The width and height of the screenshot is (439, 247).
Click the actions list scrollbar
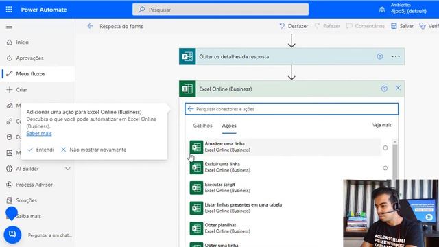tap(395, 161)
